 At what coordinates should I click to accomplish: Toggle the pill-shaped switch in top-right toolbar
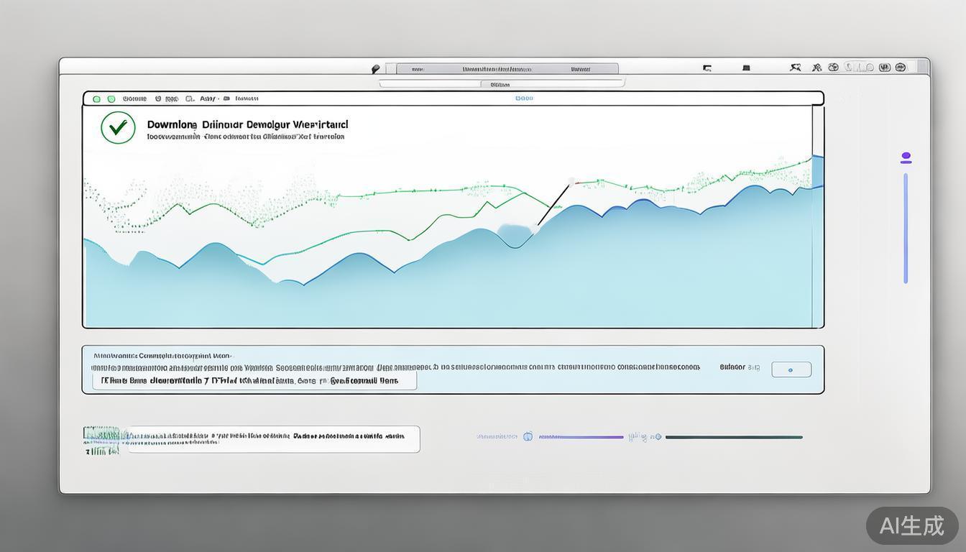(859, 68)
